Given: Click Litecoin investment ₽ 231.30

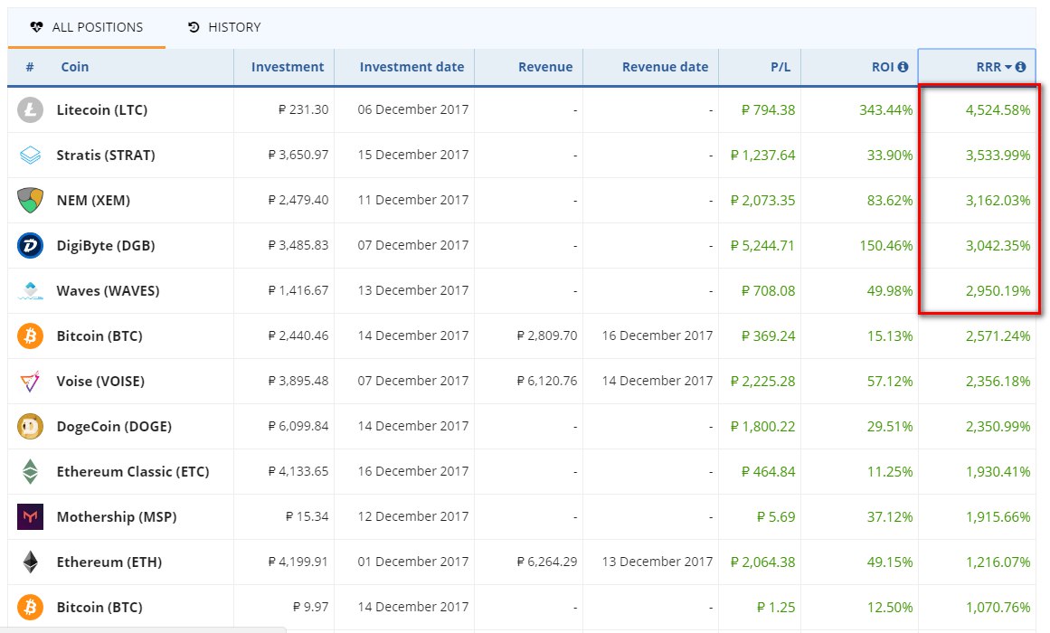Looking at the screenshot, I should pos(303,109).
